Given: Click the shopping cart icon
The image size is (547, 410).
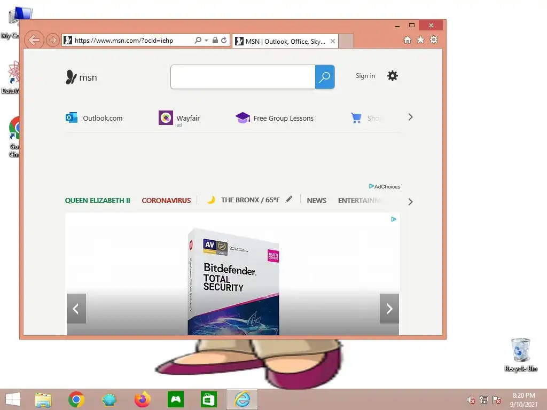Looking at the screenshot, I should pyautogui.click(x=356, y=118).
